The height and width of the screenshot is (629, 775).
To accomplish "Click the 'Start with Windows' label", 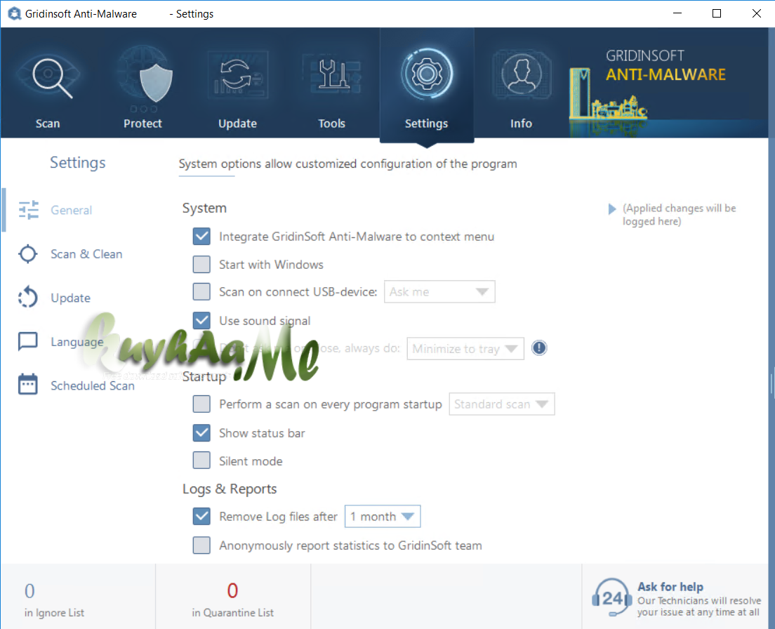I will point(271,265).
